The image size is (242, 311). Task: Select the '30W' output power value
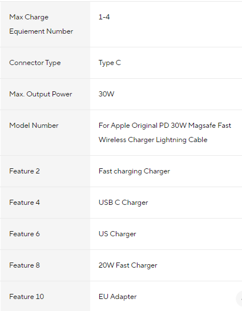[106, 94]
